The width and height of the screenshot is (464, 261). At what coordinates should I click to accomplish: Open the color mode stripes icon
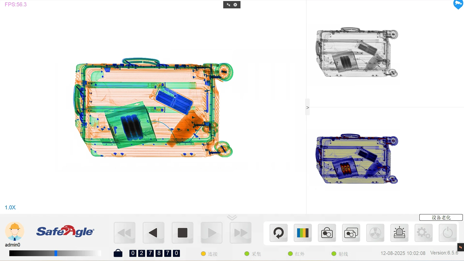coord(303,233)
